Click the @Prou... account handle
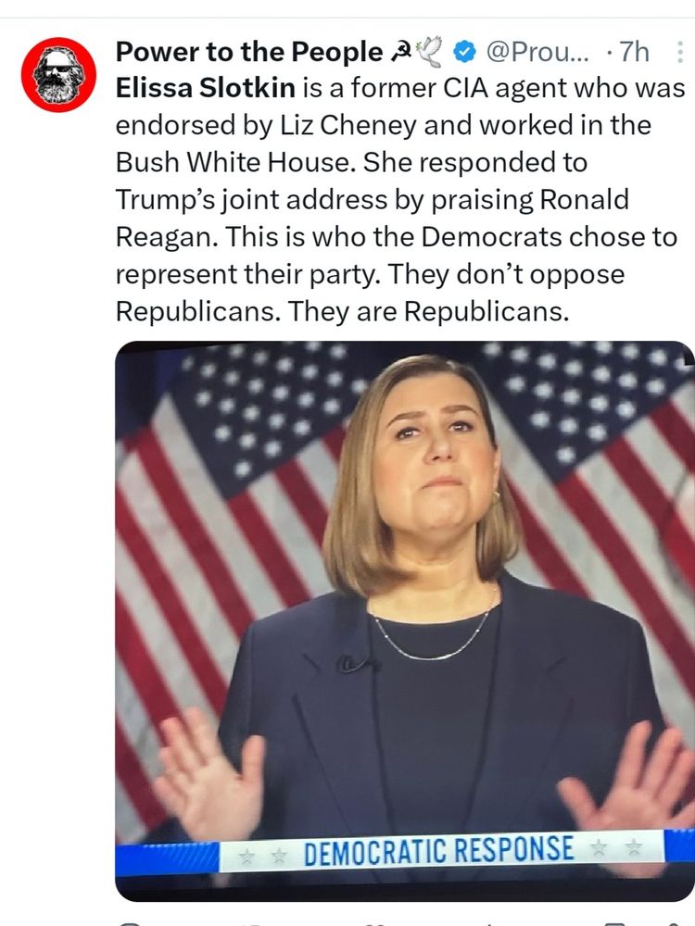The height and width of the screenshot is (926, 695). (537, 52)
